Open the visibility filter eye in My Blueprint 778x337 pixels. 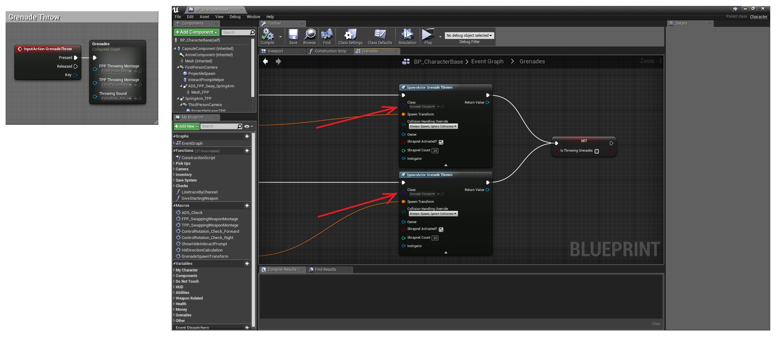click(x=246, y=126)
